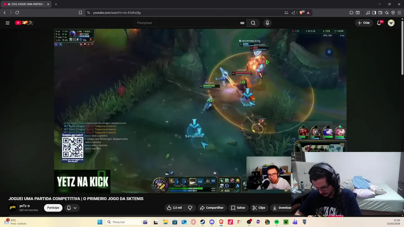This screenshot has width=404, height=227.
Task: Click the Compartilhar share button
Action: 212,208
